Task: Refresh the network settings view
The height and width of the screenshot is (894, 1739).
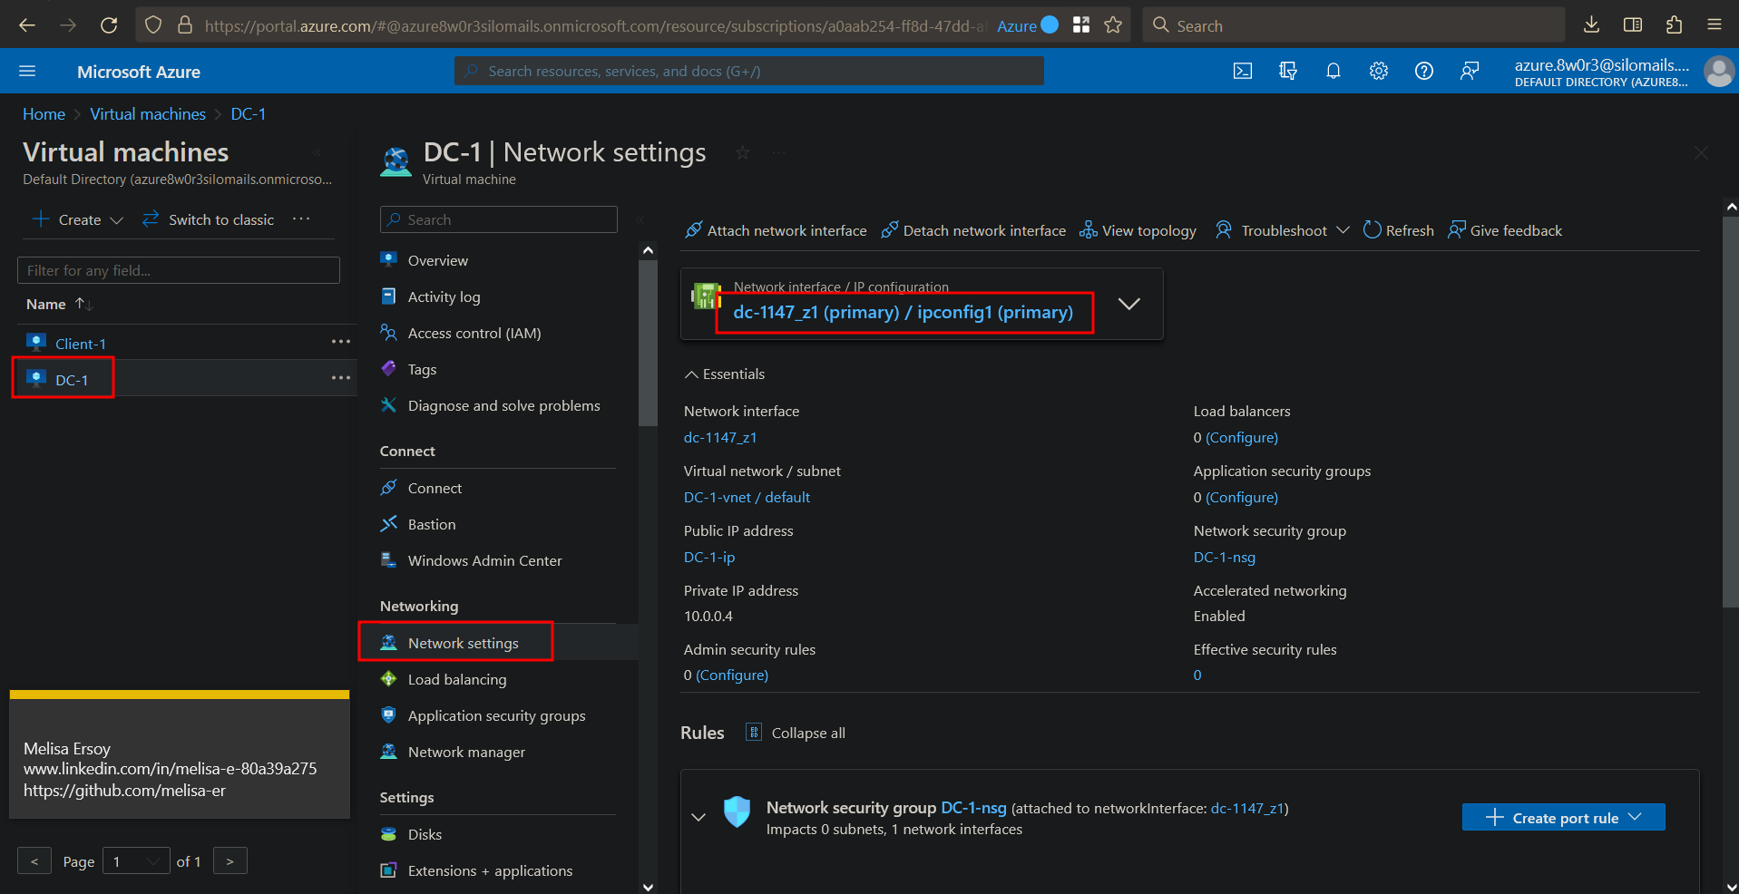Action: click(1397, 229)
